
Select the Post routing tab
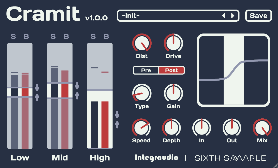171,71
